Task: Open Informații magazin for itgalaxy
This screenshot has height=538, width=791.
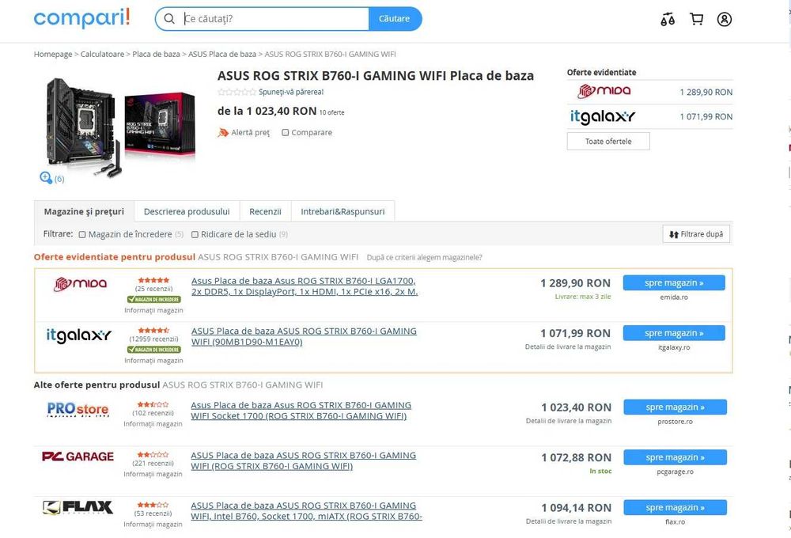Action: click(154, 360)
